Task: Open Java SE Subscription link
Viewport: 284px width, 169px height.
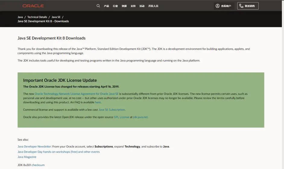Action: (112, 110)
